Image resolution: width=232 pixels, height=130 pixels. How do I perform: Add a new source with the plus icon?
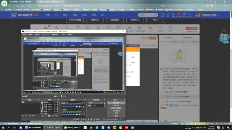point(43,116)
